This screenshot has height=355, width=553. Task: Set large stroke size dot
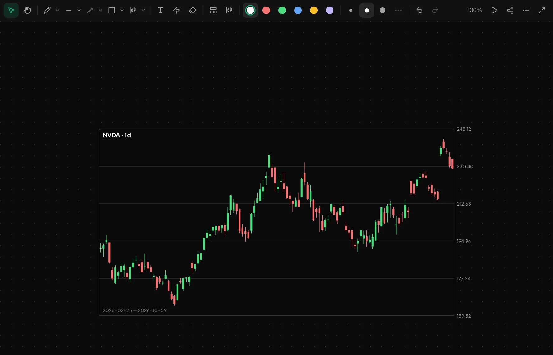coord(383,10)
